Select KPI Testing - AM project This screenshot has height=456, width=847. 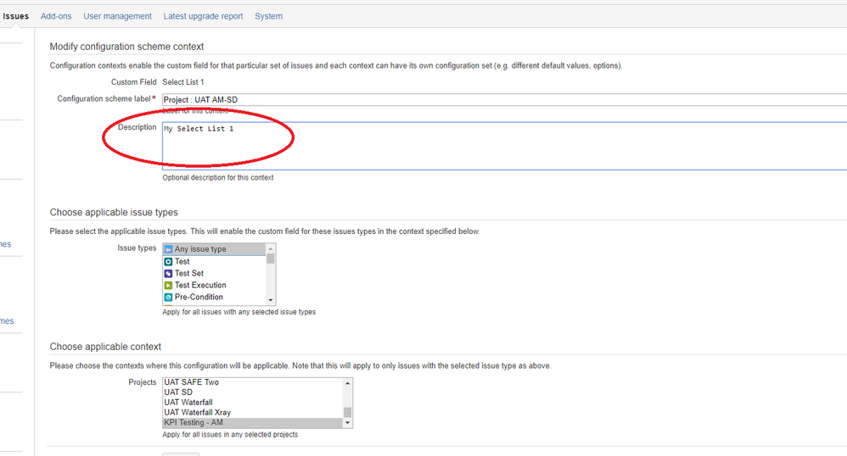click(x=253, y=423)
